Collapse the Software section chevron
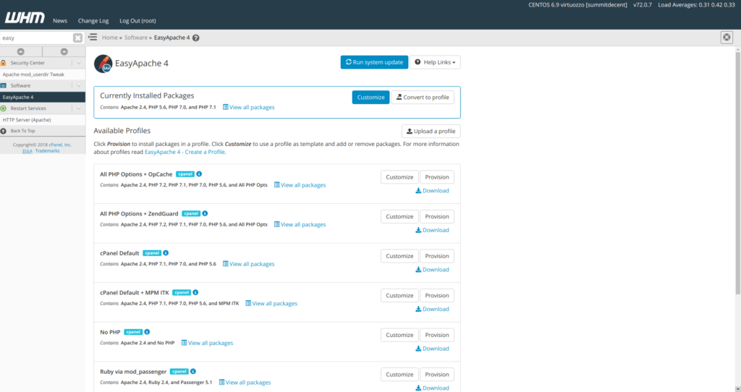The image size is (741, 392). 78,85
